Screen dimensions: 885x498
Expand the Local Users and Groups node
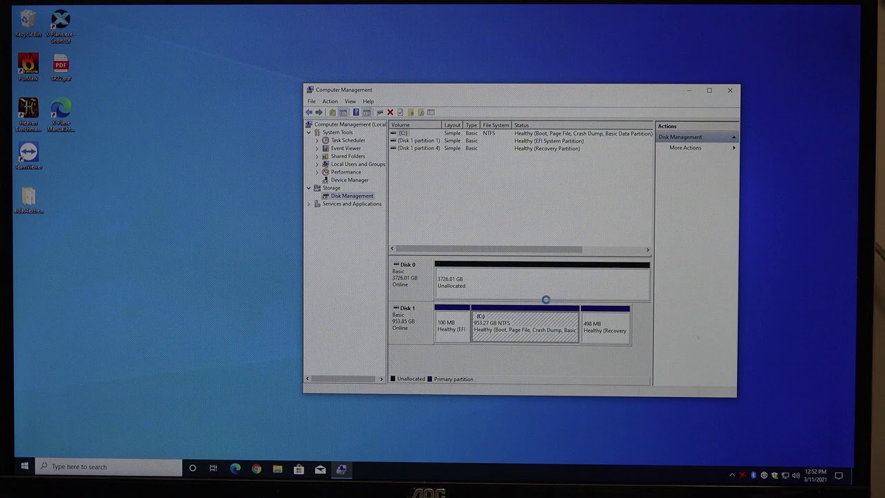pos(317,164)
